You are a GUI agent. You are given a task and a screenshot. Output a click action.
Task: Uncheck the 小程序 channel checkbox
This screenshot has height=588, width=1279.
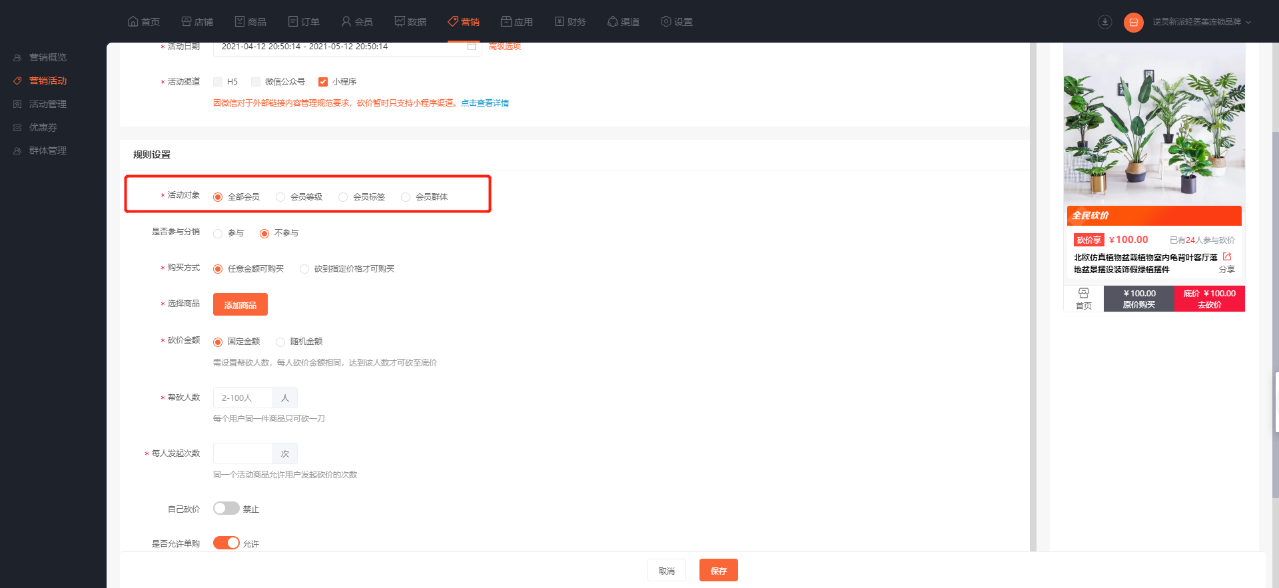coord(323,82)
